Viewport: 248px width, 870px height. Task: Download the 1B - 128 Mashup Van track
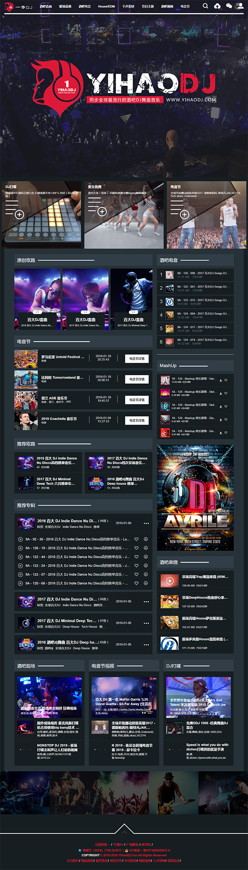[221, 380]
